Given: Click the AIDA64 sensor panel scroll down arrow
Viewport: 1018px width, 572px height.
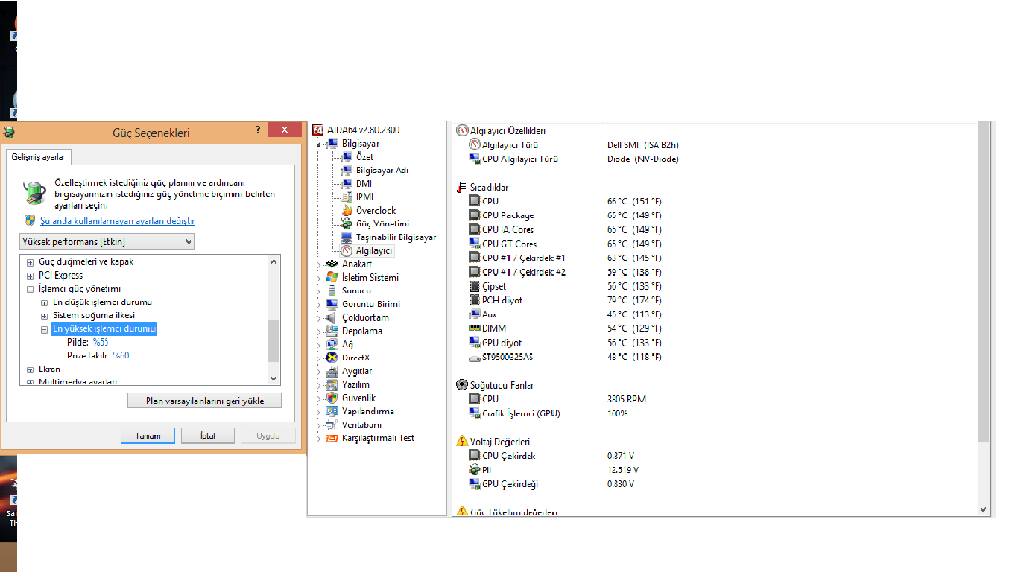Looking at the screenshot, I should coord(983,509).
